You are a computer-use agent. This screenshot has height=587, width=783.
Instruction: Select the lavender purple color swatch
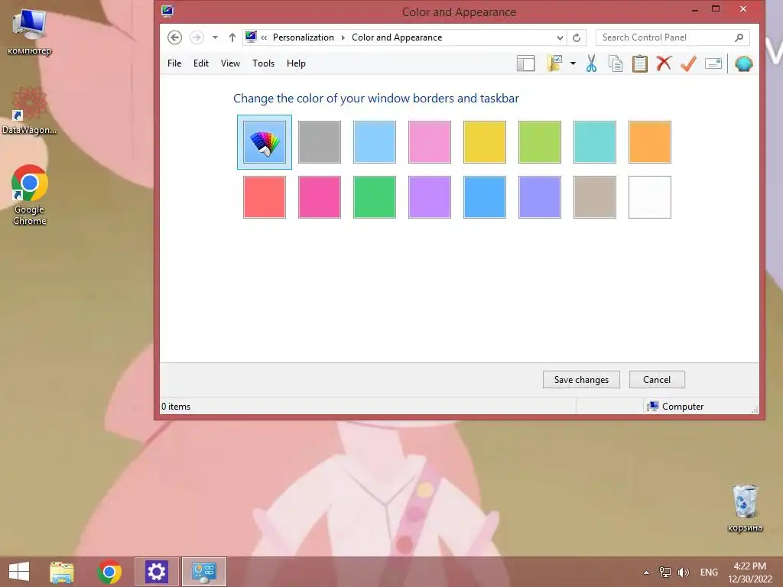tap(430, 197)
